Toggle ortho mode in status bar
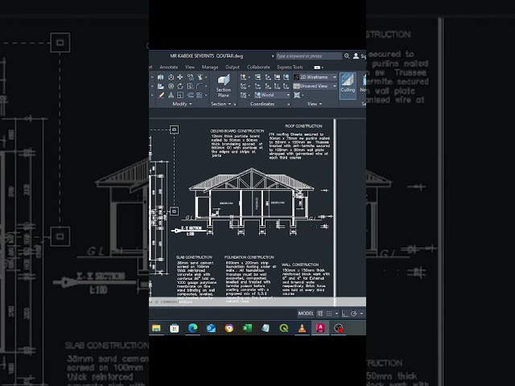Screen dimensions: 515x386 tap(344, 314)
